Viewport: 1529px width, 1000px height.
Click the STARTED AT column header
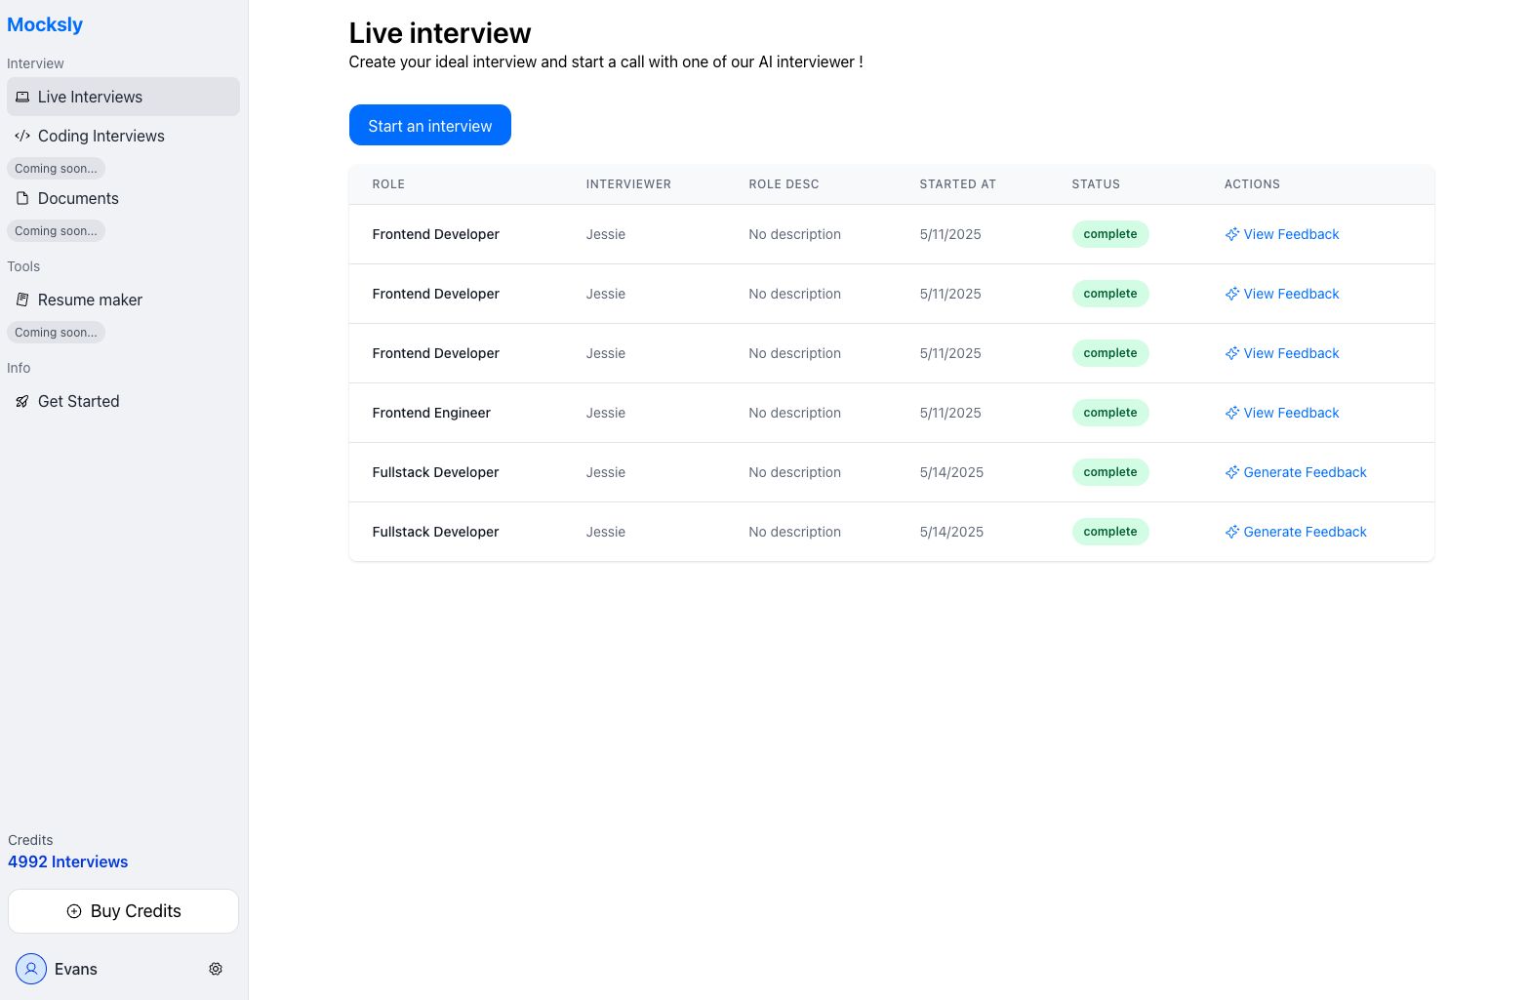(958, 184)
